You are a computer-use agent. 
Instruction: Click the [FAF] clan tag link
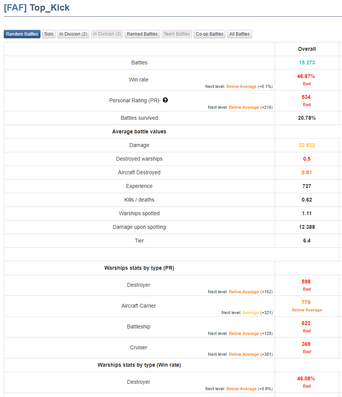[x=16, y=8]
